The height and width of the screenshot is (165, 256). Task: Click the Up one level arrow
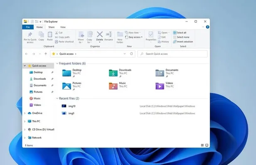pos(46,54)
